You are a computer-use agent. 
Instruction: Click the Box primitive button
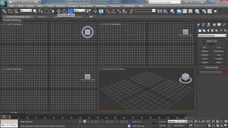tap(204, 47)
